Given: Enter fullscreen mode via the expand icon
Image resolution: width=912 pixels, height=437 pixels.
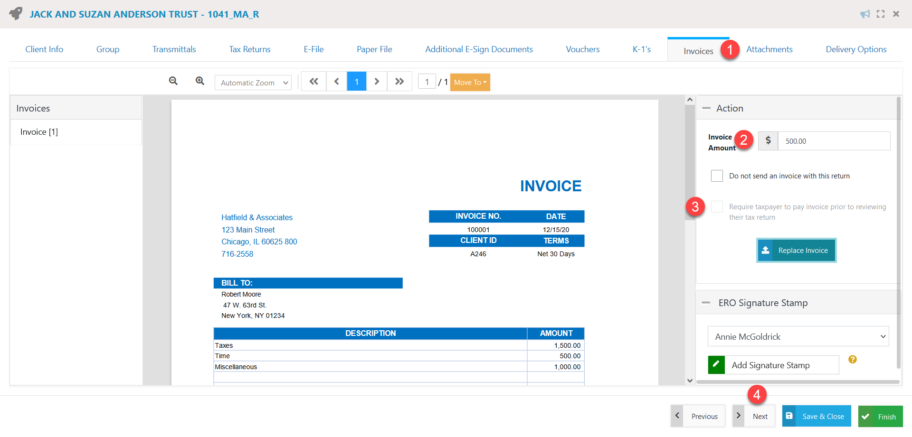Looking at the screenshot, I should tap(880, 14).
